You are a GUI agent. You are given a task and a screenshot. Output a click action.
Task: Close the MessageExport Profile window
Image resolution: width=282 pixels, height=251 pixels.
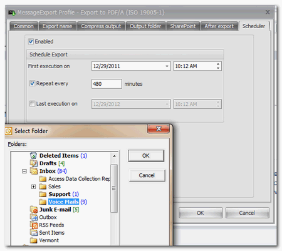(268, 13)
